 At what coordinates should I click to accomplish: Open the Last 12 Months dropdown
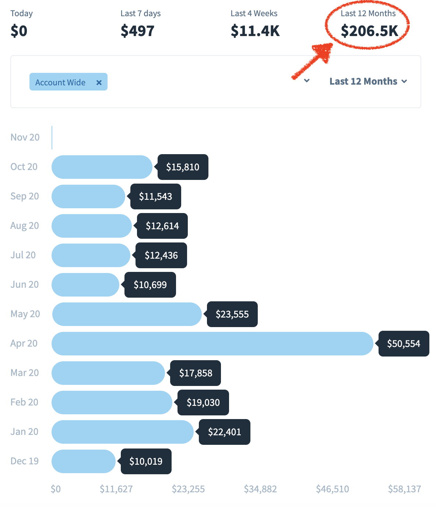click(368, 81)
